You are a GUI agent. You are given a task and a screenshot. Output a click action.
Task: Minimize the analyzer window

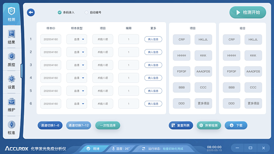pyautogui.click(x=237, y=148)
